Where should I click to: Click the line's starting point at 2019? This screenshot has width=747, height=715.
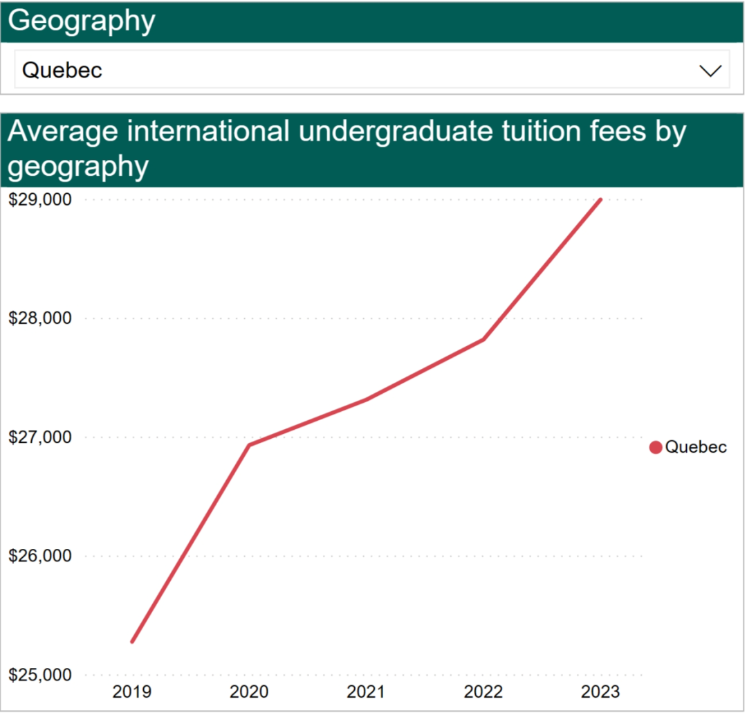coord(132,642)
